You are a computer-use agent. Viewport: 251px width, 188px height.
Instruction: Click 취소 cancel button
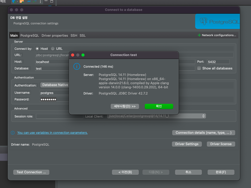pyautogui.click(x=188, y=172)
